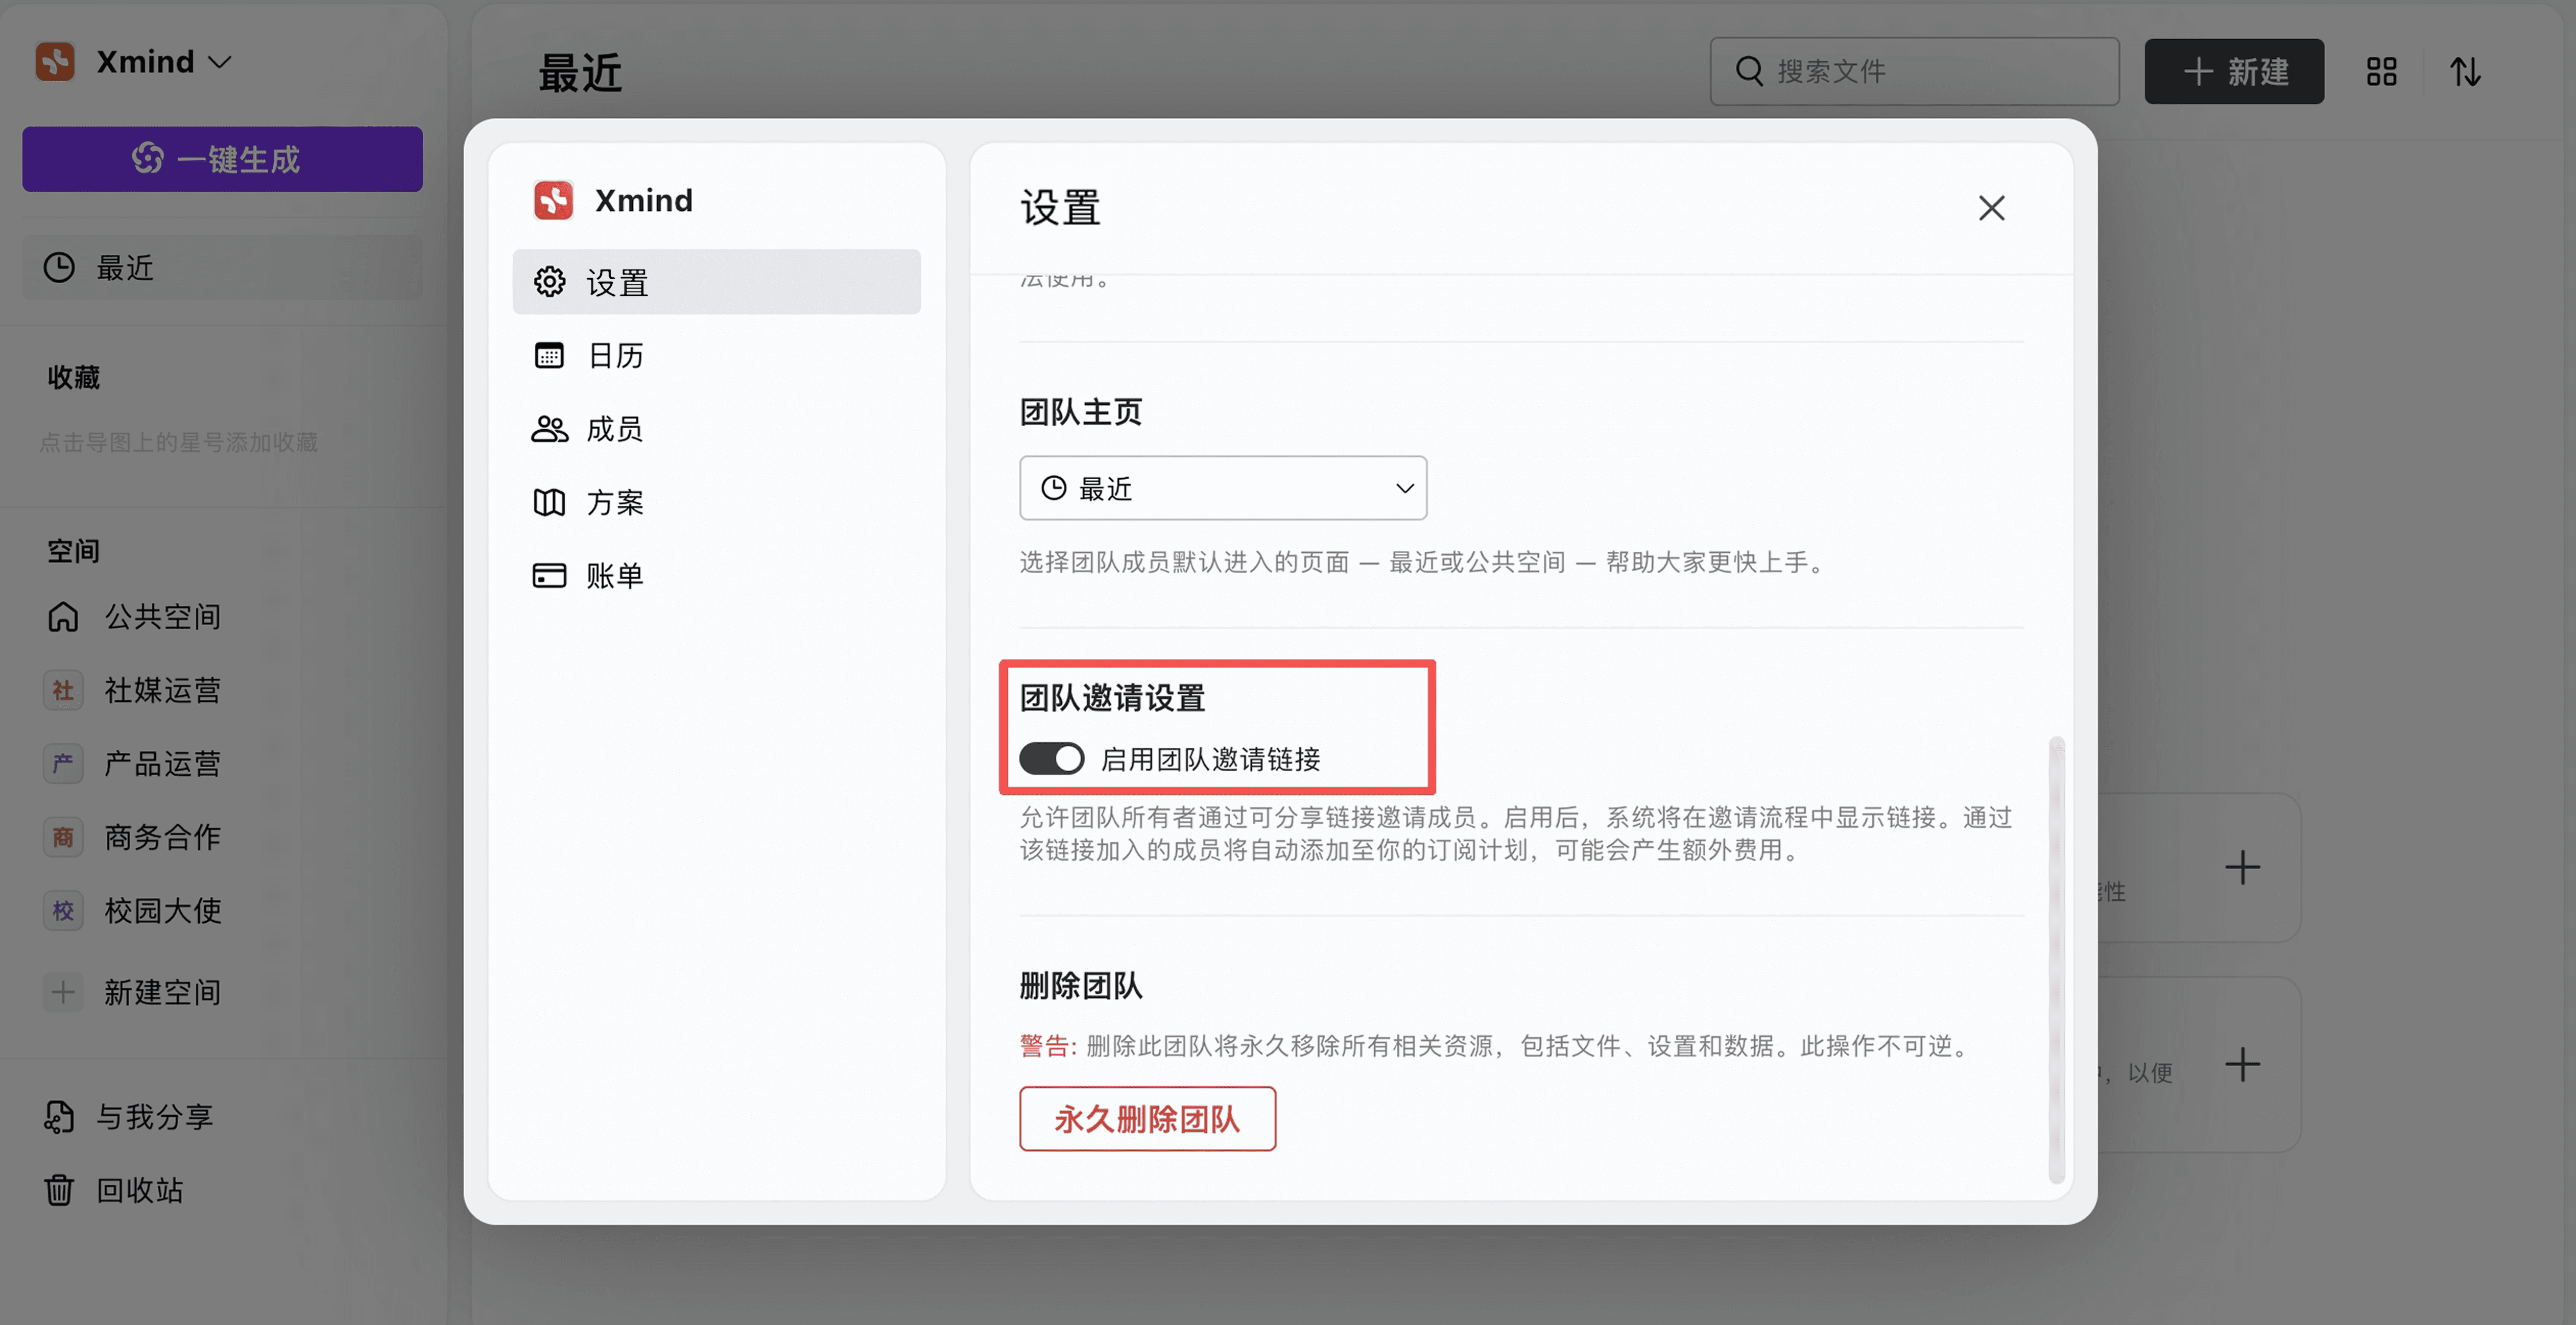The height and width of the screenshot is (1325, 2576).
Task: Expand the Xmind workspace chevron menu
Action: pyautogui.click(x=219, y=62)
